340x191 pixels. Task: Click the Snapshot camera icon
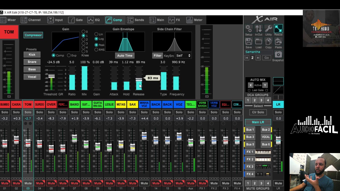pyautogui.click(x=278, y=55)
